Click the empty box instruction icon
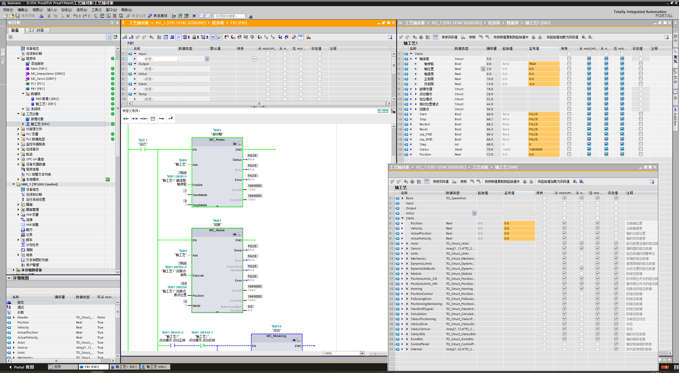The width and height of the screenshot is (679, 373). tap(153, 118)
